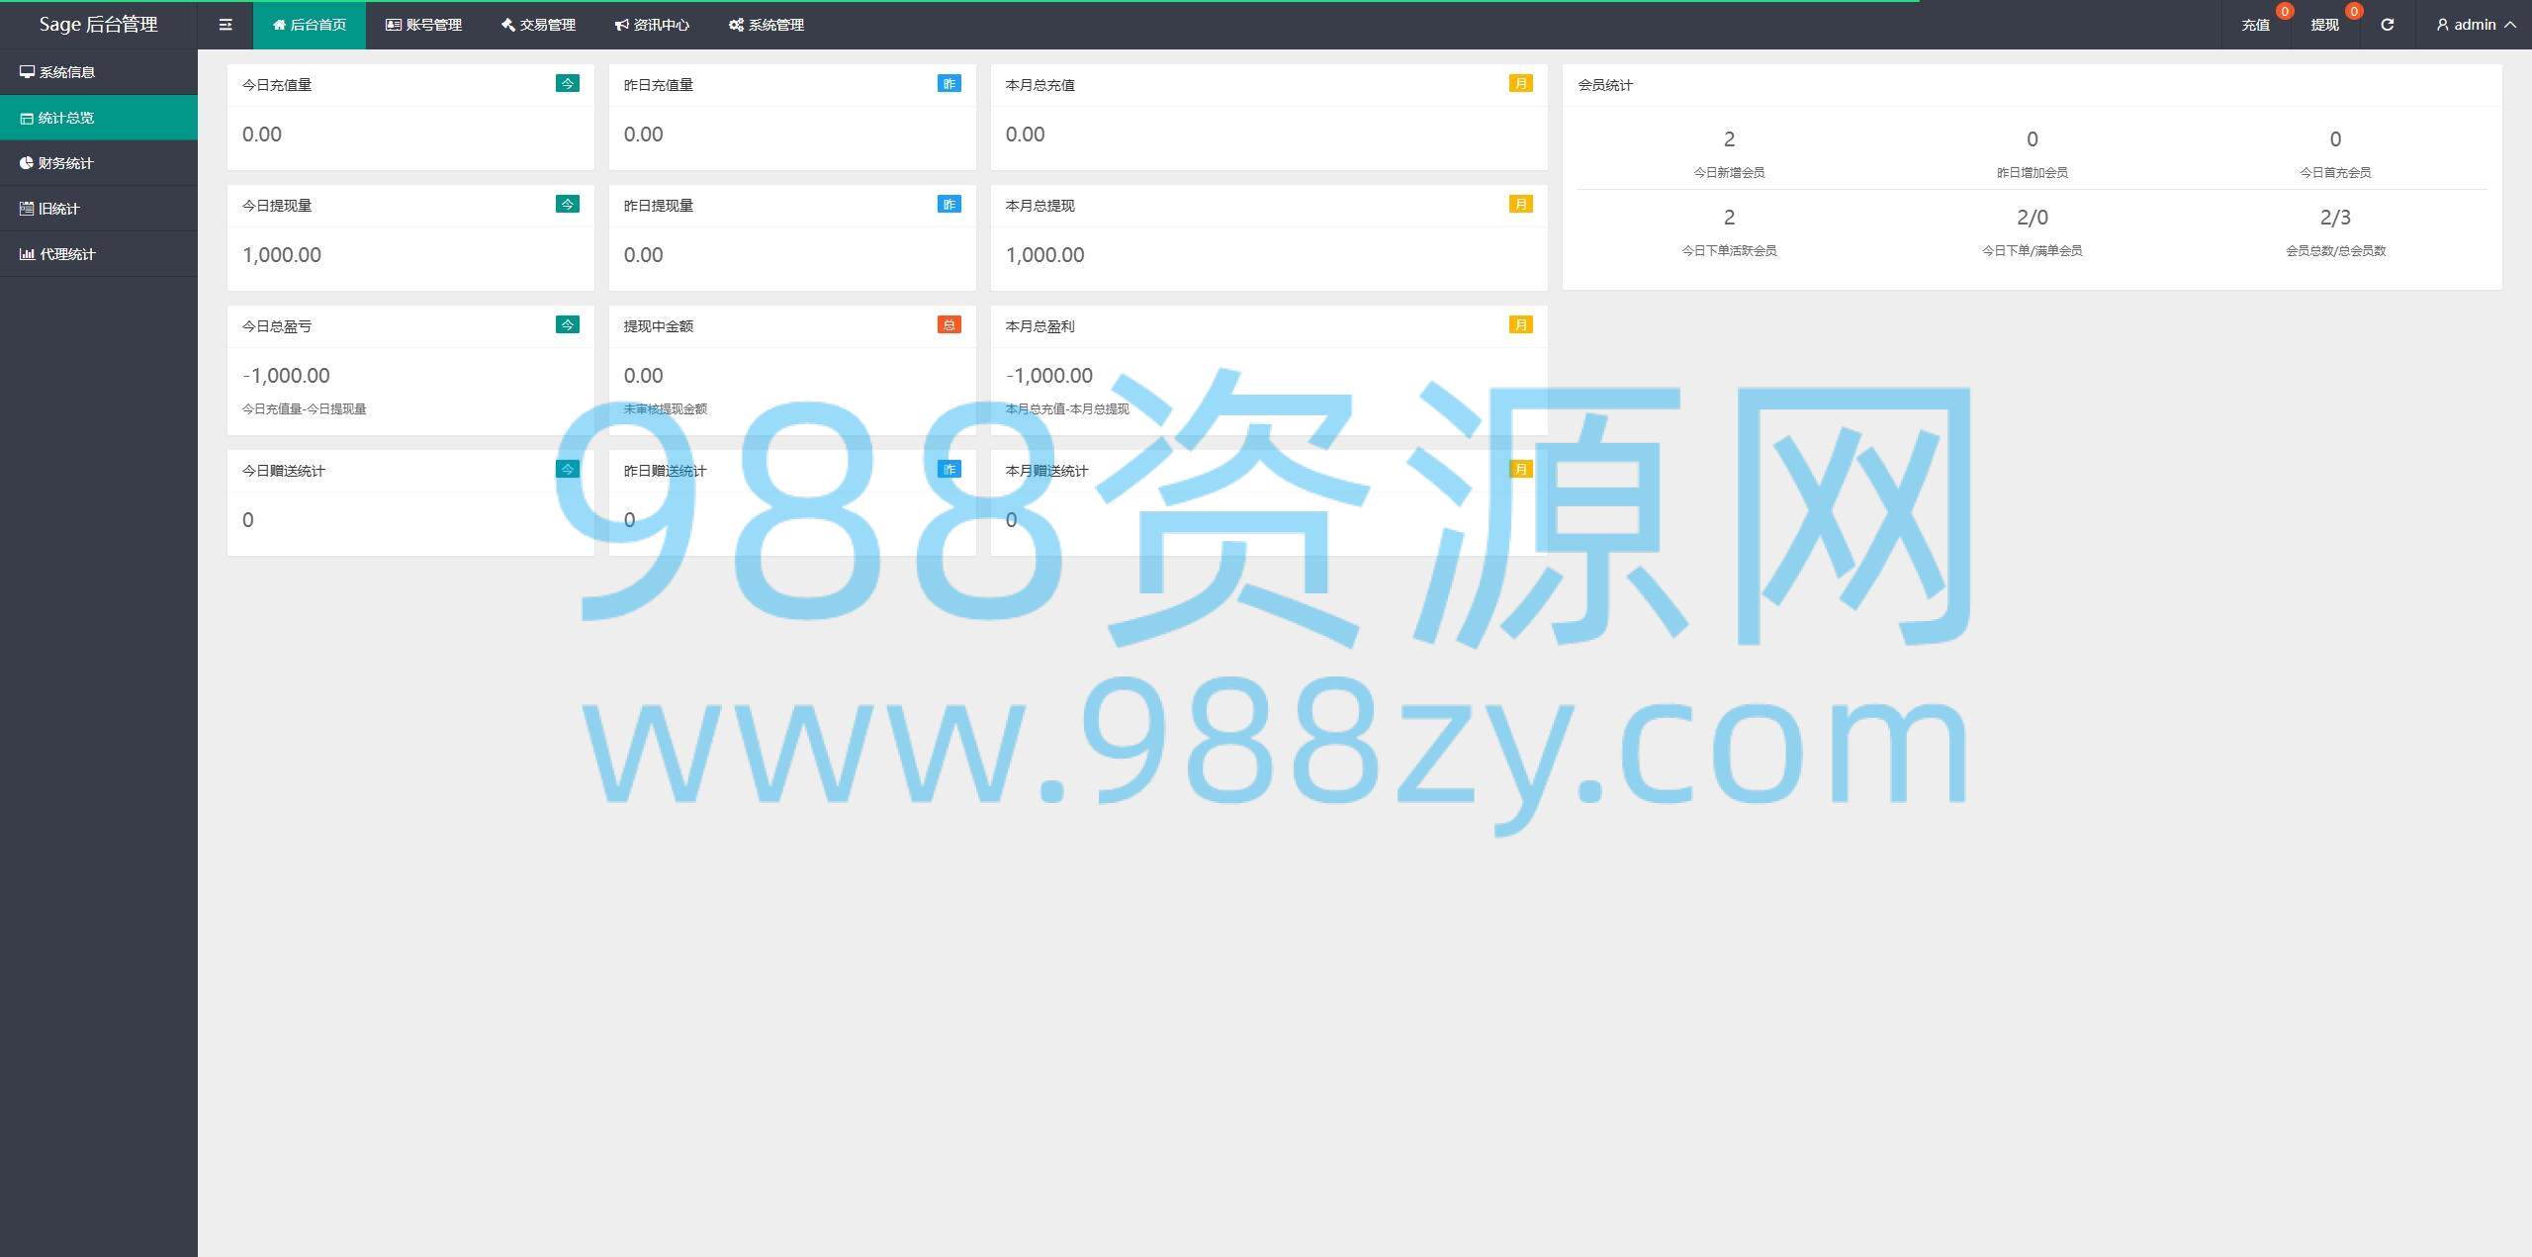Click the 月 badge on 本月总提现 card
Viewport: 2532px width, 1257px height.
[1520, 205]
